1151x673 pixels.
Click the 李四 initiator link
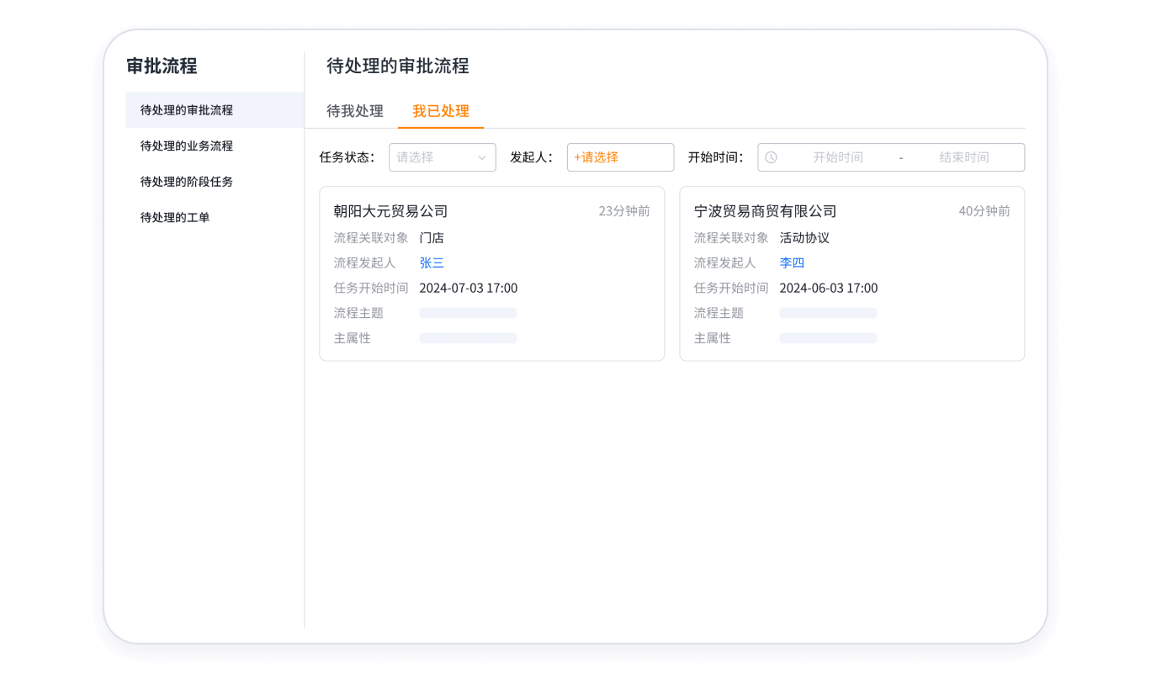[x=790, y=262]
